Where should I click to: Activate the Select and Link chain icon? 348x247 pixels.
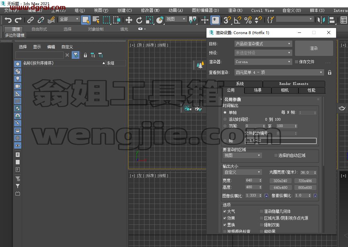coord(31,20)
